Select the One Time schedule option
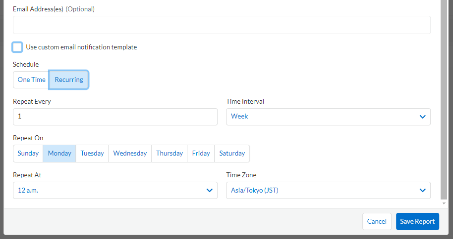The height and width of the screenshot is (239, 453). 31,80
